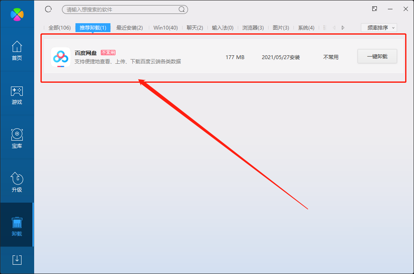Go to 首页 home in sidebar
Screen dimensions: 414x274
[x=17, y=51]
